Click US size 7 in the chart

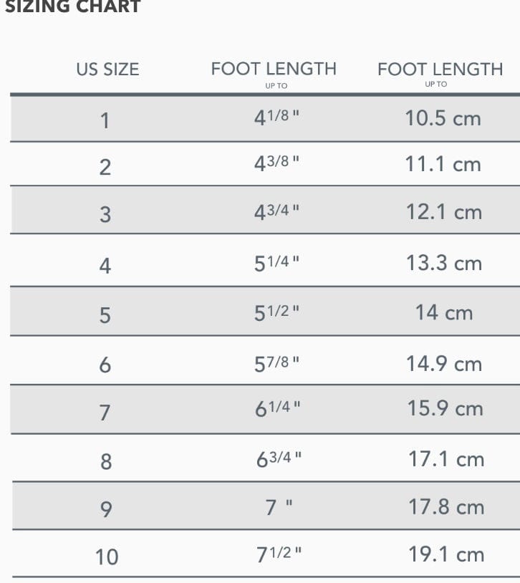[105, 413]
